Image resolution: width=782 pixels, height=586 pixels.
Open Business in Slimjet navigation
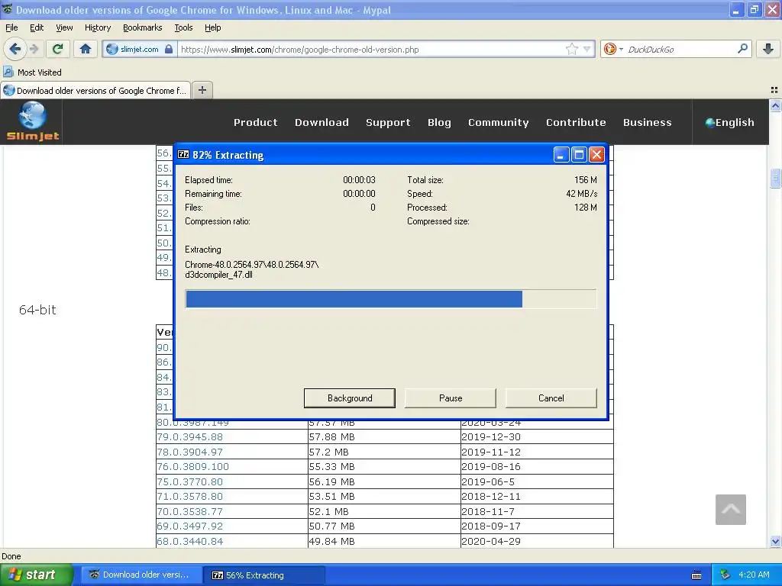(x=648, y=122)
